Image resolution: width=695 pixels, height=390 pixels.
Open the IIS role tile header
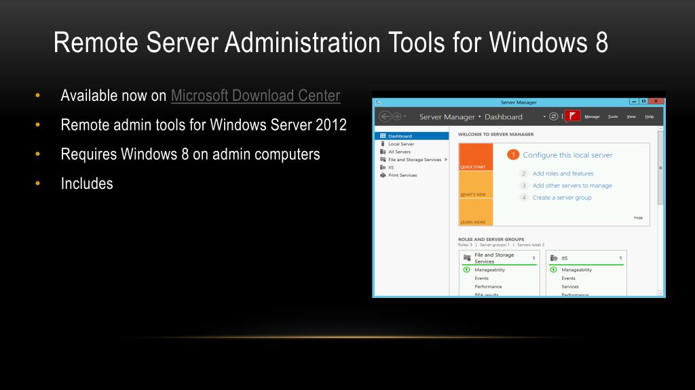(586, 258)
